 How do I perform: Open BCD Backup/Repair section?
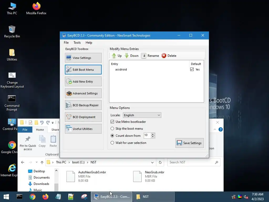[83, 105]
